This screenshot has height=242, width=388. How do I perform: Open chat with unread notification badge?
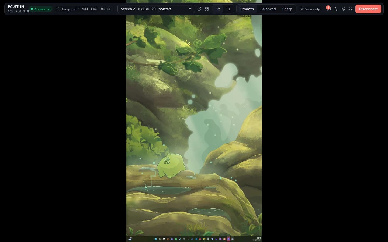point(328,9)
